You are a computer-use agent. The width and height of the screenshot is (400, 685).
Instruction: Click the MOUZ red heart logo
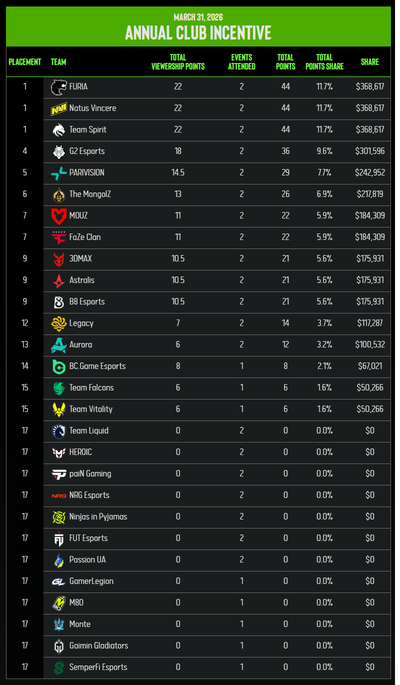coord(58,216)
